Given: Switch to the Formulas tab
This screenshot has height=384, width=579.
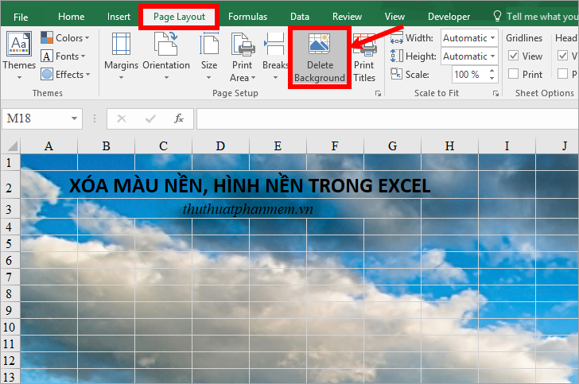Looking at the screenshot, I should 247,17.
